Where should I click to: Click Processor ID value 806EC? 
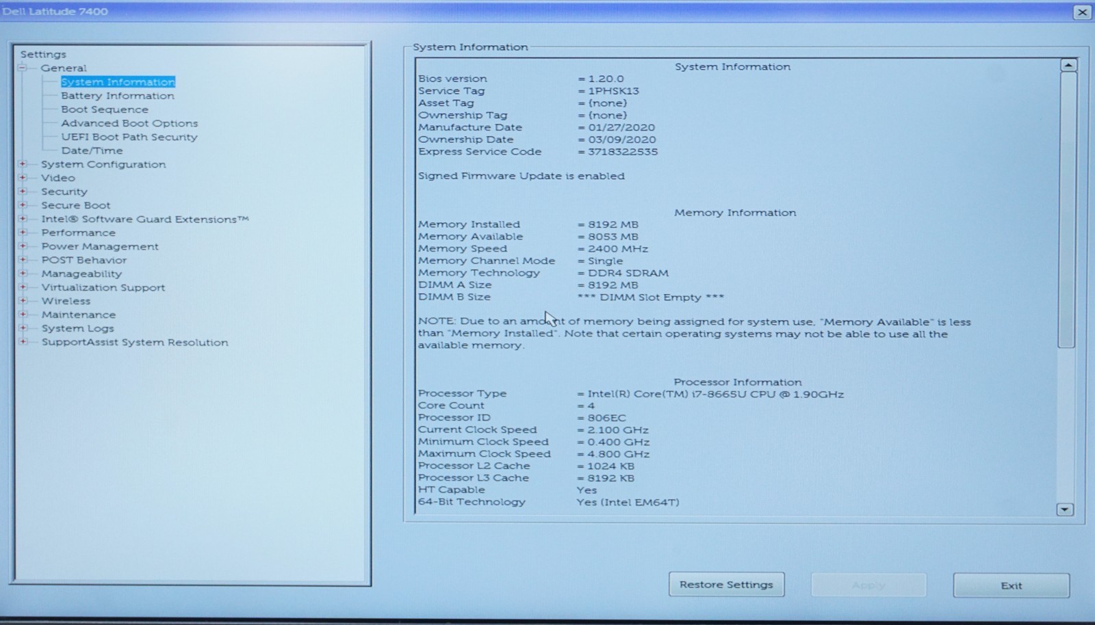coord(606,418)
